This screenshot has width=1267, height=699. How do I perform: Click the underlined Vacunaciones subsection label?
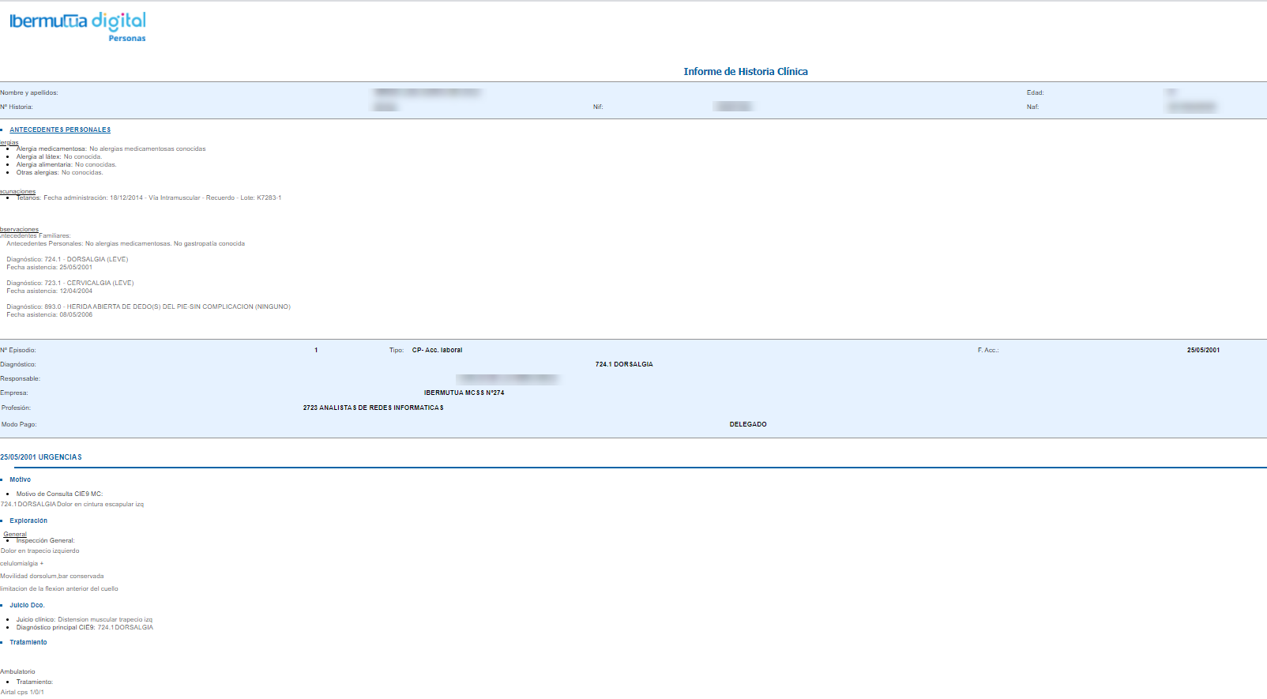pyautogui.click(x=17, y=191)
